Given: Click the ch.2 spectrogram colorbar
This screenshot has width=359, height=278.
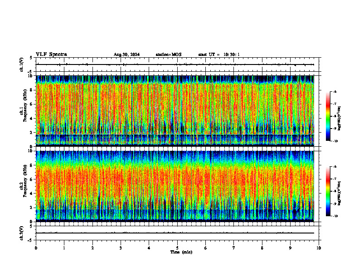Looking at the screenshot, I should coord(328,191).
